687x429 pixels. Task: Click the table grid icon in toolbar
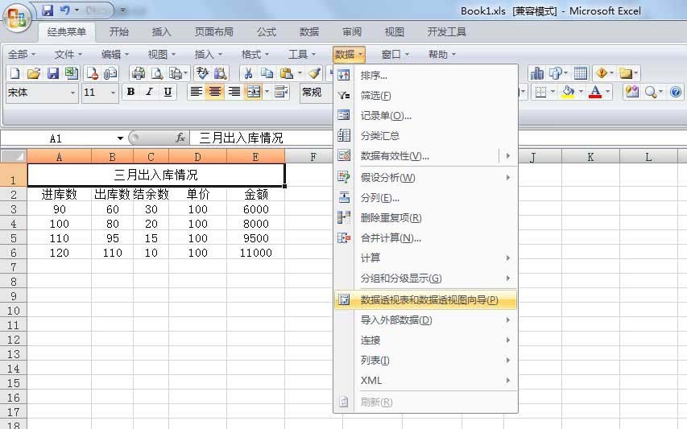(581, 73)
